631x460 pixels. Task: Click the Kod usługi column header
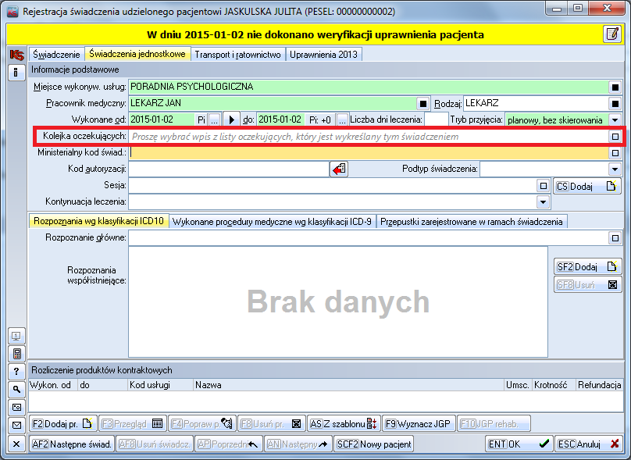tap(160, 385)
